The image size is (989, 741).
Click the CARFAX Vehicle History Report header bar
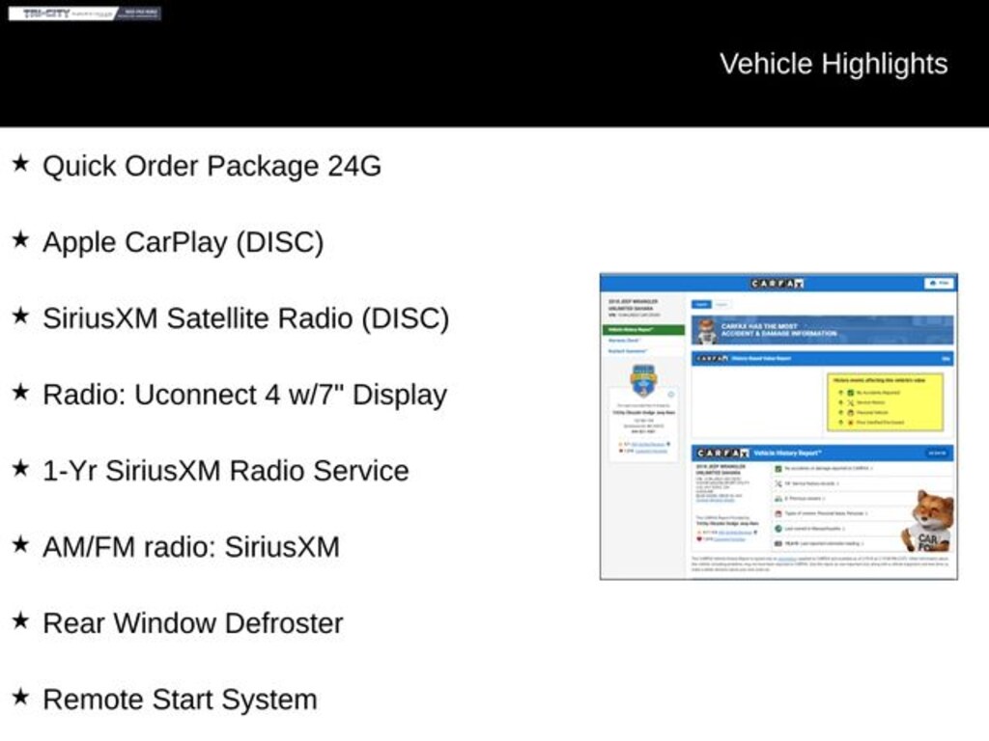tap(822, 453)
